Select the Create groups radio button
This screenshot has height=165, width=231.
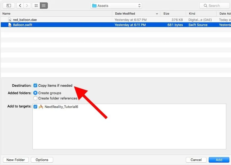[x=35, y=93]
